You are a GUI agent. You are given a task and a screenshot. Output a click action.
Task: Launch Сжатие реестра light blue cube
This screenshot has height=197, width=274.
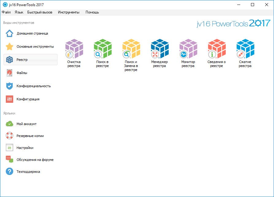(x=245, y=49)
